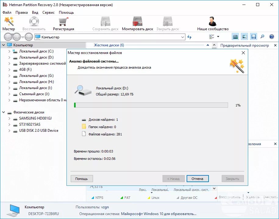Click the Закрыть button in wizard

point(233,178)
